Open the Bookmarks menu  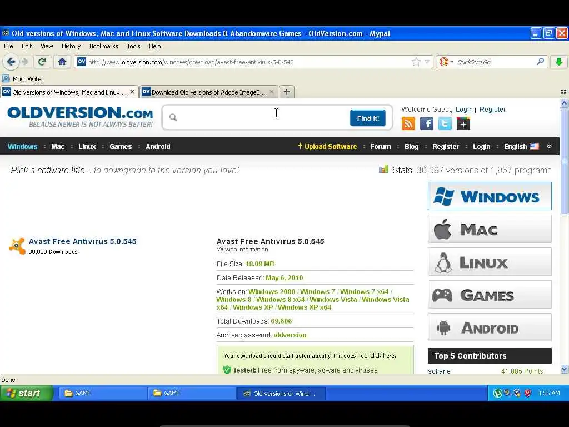[x=104, y=46]
